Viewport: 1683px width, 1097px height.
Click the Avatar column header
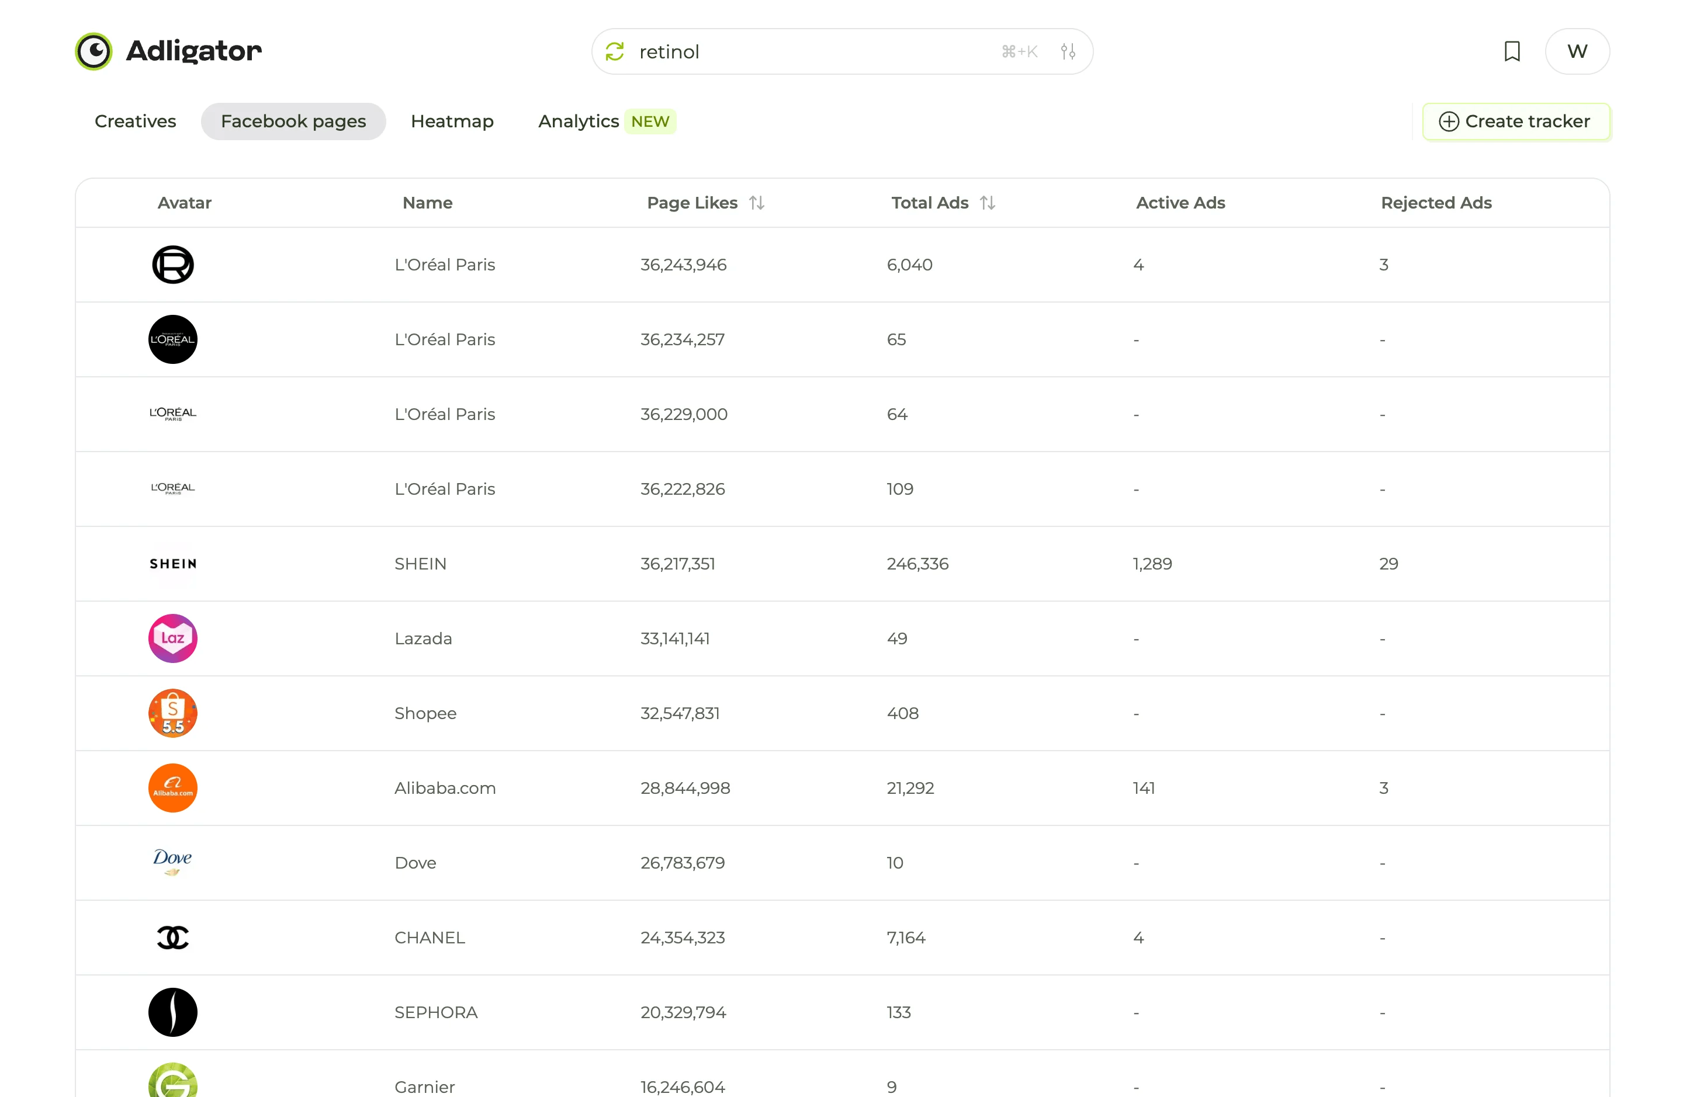click(x=184, y=203)
